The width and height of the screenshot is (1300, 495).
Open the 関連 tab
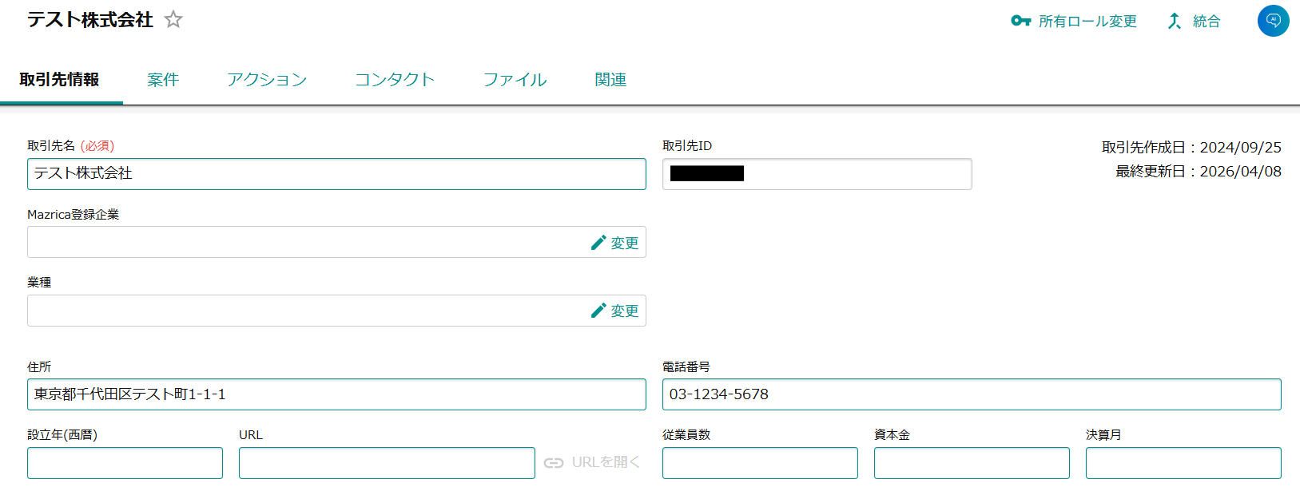point(610,80)
